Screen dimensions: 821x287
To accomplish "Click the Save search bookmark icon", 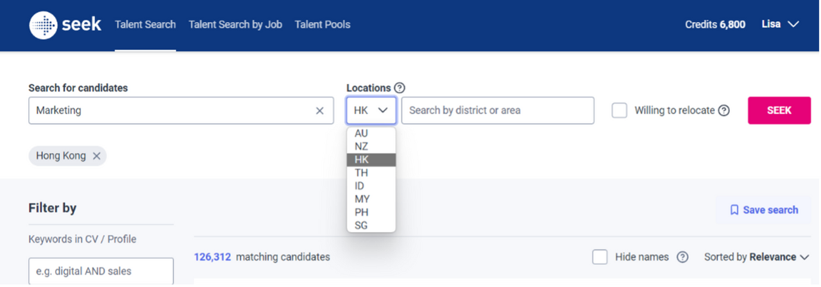I will [734, 210].
